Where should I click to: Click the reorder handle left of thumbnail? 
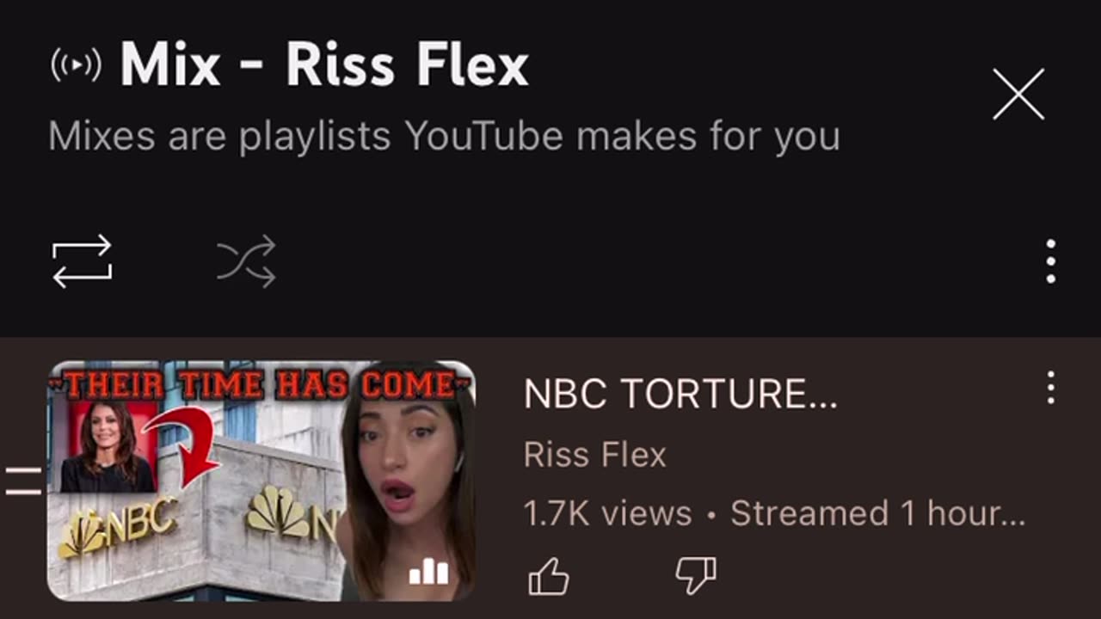click(23, 481)
